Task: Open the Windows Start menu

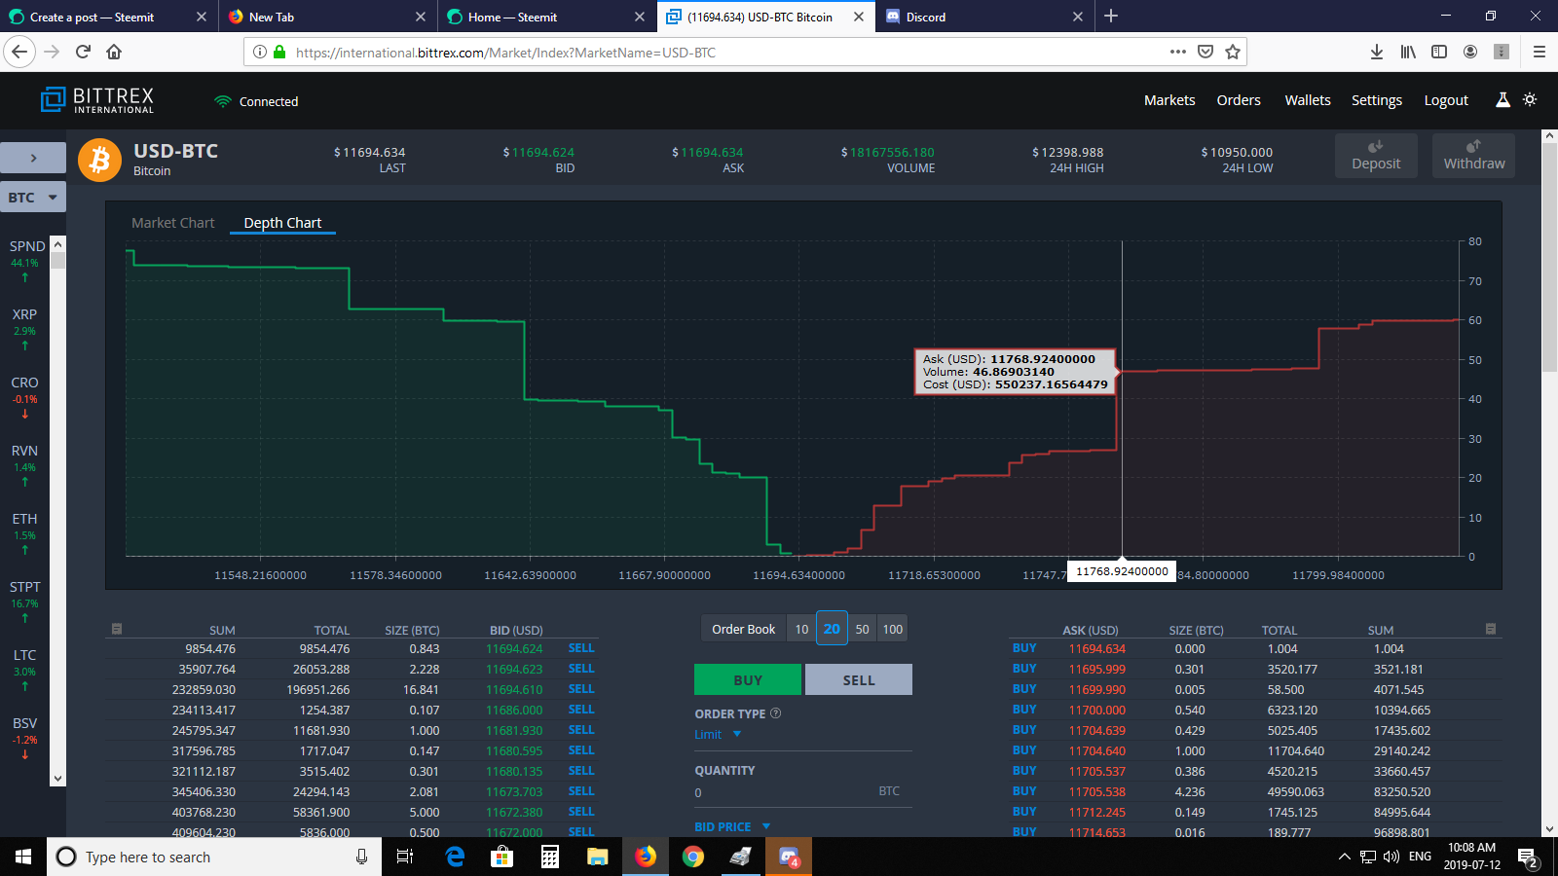Action: click(x=23, y=857)
